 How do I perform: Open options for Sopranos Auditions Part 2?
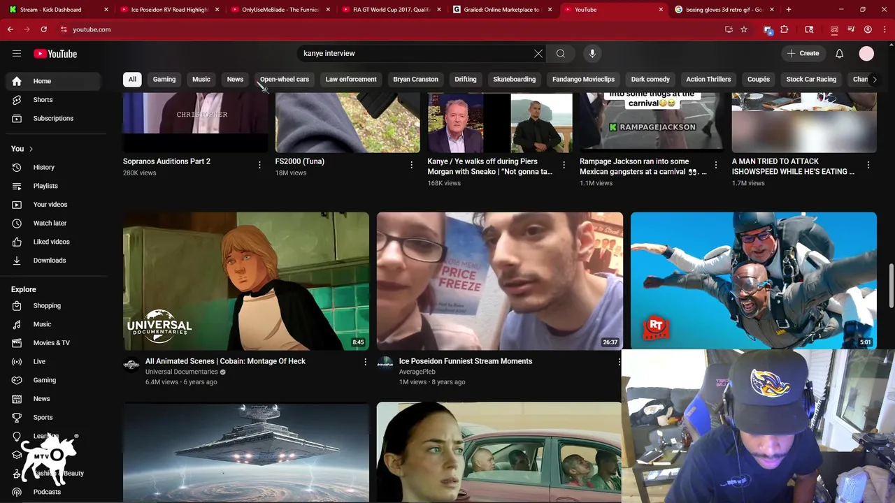(x=259, y=166)
